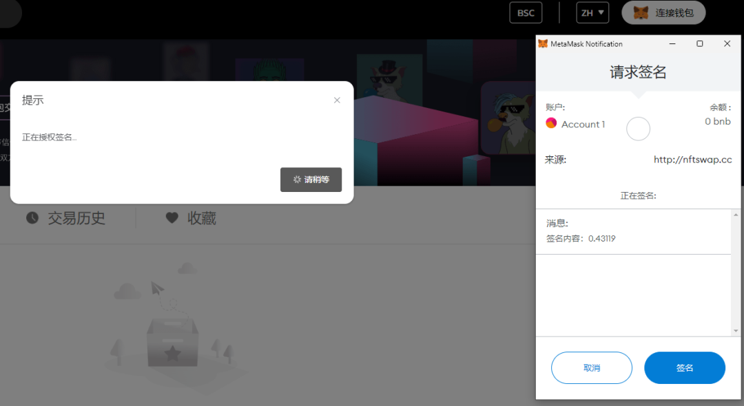Close the 提示 dialog with the X
The width and height of the screenshot is (744, 406).
tap(337, 100)
